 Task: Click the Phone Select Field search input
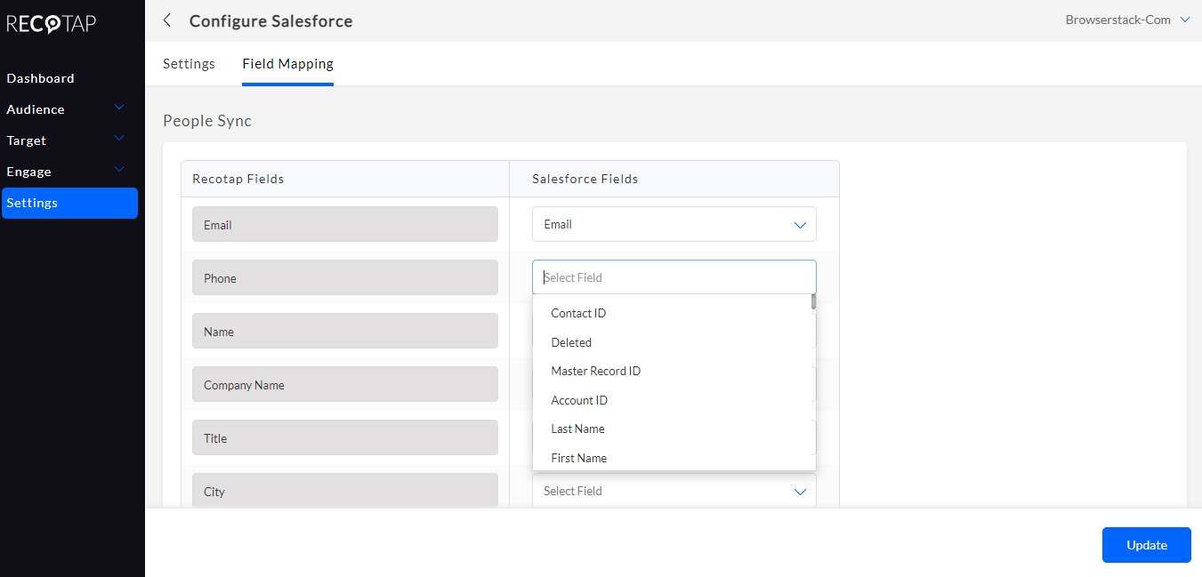(674, 277)
